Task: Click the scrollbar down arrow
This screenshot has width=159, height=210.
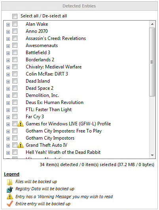Action: pos(152,155)
